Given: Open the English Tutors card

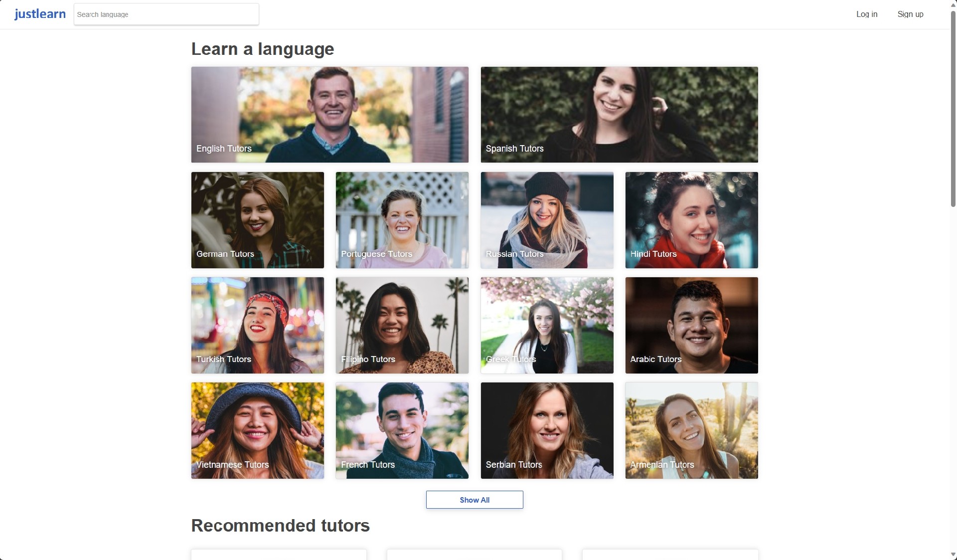Looking at the screenshot, I should (x=329, y=115).
